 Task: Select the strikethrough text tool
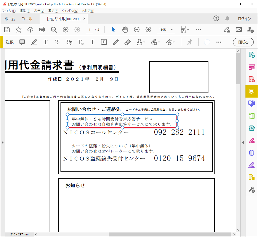coord(57,42)
